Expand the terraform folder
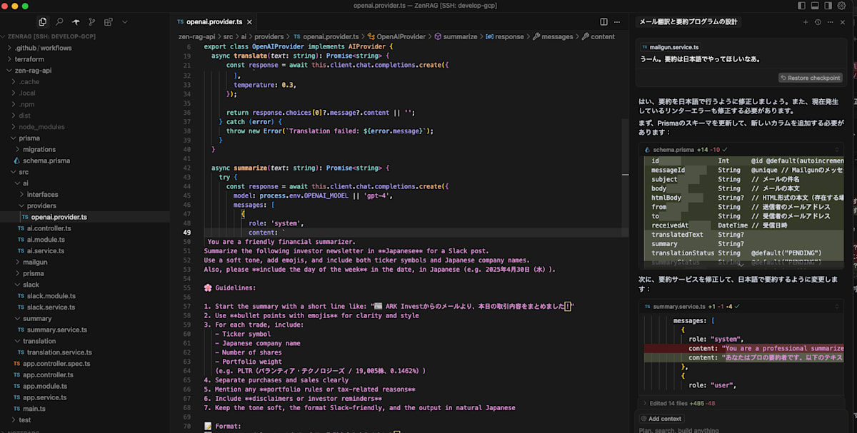Image resolution: width=857 pixels, height=433 pixels. (x=85, y=59)
